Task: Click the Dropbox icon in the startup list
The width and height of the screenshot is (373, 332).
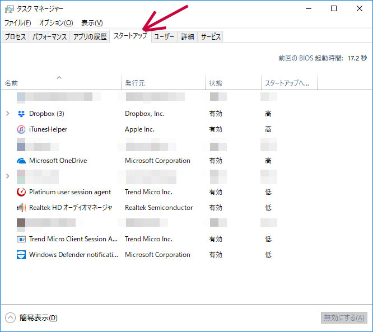Action: point(21,114)
